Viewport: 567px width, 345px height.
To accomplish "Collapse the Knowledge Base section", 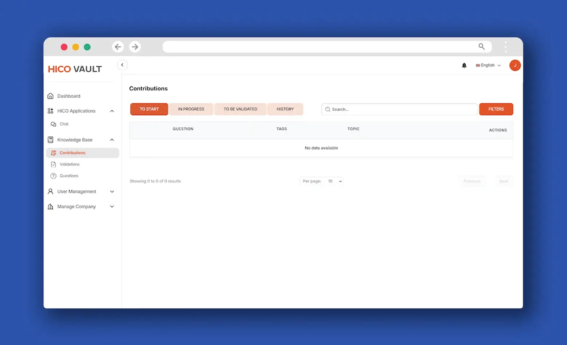I will (112, 140).
